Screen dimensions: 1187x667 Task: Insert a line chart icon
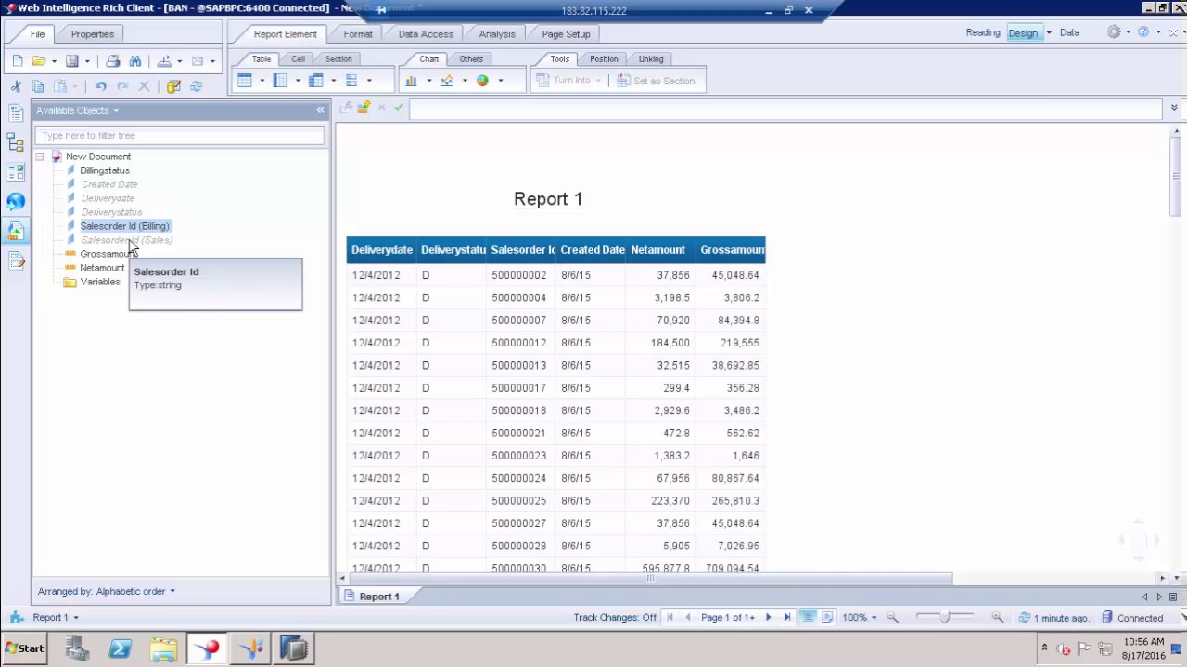pos(447,81)
